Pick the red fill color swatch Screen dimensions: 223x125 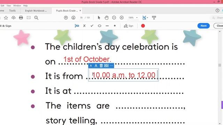(x=143, y=26)
